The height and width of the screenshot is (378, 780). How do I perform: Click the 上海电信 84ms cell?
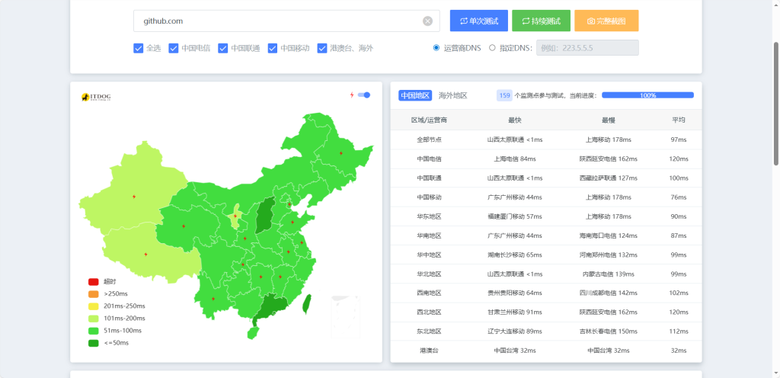(515, 159)
